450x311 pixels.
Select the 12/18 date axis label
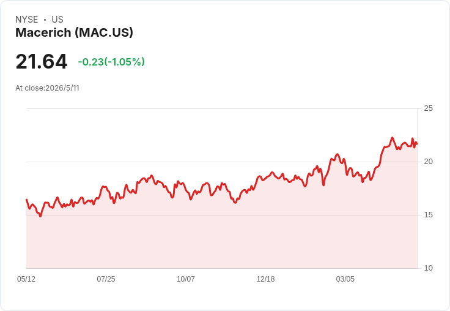pyautogui.click(x=265, y=279)
